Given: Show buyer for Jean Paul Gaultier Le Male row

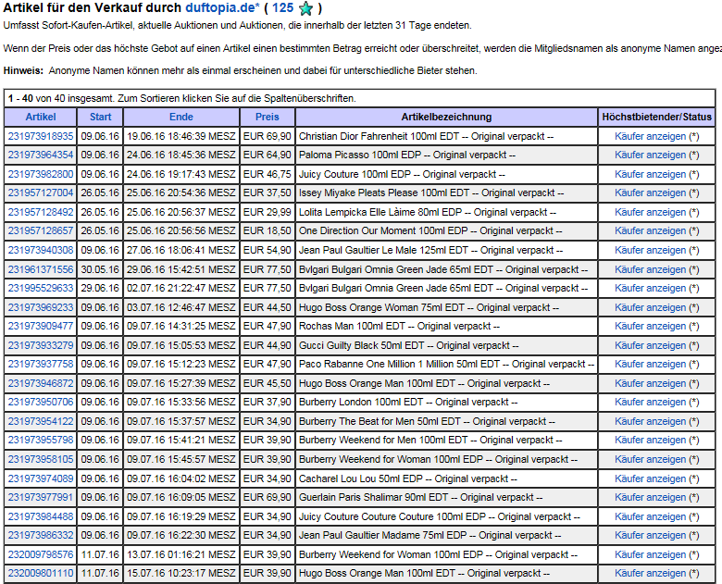Looking at the screenshot, I should 650,250.
